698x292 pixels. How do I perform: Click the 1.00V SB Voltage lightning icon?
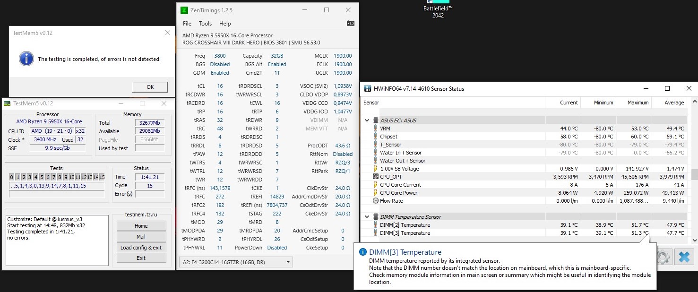tap(376, 169)
